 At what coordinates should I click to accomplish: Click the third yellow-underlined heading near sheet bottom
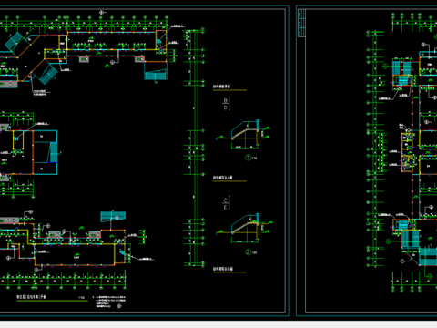223,269
